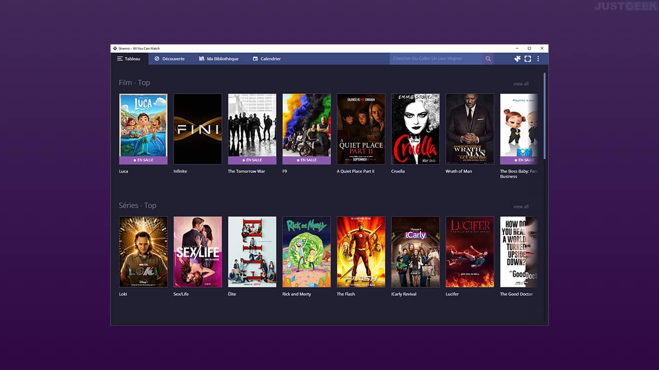Open The Good Doctor poster
The image size is (659, 370).
coord(519,252)
